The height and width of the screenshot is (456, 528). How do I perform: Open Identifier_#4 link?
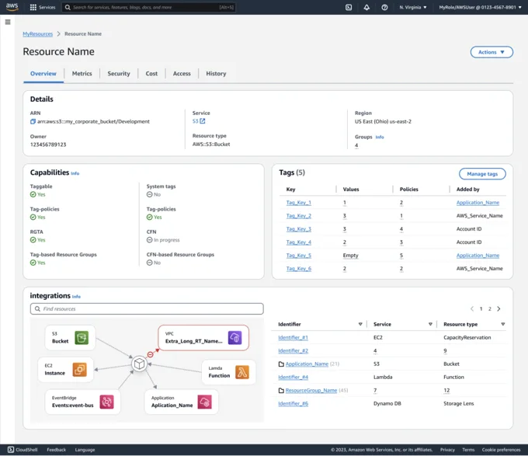coord(293,378)
